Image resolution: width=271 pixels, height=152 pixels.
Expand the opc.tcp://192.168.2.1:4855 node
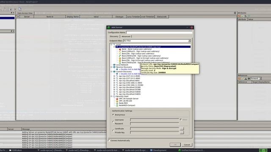tap(114, 83)
